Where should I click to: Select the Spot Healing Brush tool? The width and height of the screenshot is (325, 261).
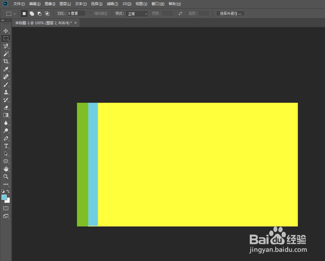[x=6, y=77]
